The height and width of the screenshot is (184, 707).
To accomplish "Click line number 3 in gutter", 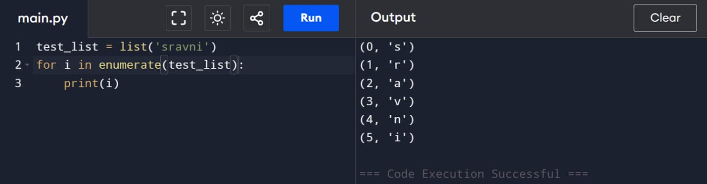I will [18, 83].
